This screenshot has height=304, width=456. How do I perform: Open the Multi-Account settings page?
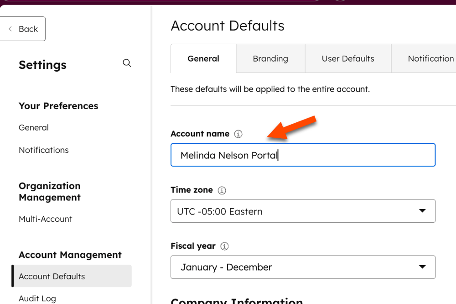point(45,219)
